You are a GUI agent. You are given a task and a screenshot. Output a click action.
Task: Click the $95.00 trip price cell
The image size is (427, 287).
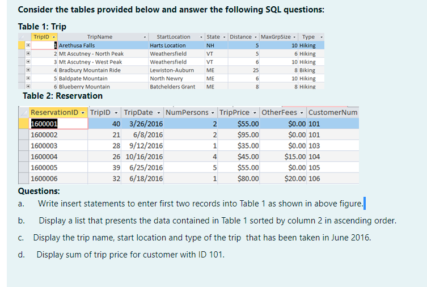pos(239,134)
